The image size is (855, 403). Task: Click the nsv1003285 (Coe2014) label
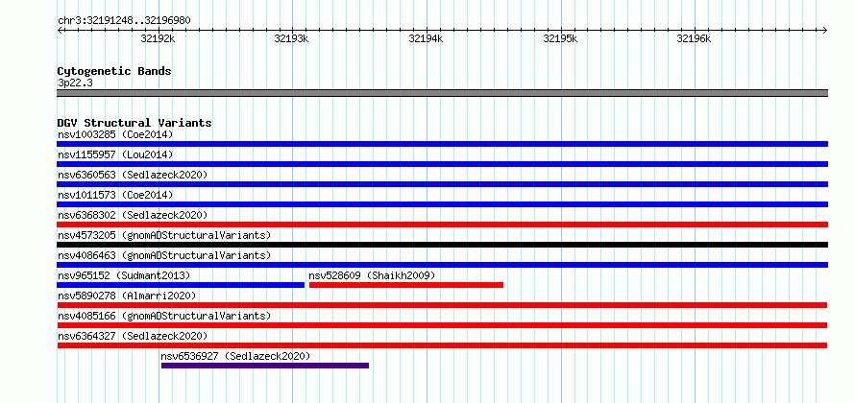pyautogui.click(x=115, y=134)
